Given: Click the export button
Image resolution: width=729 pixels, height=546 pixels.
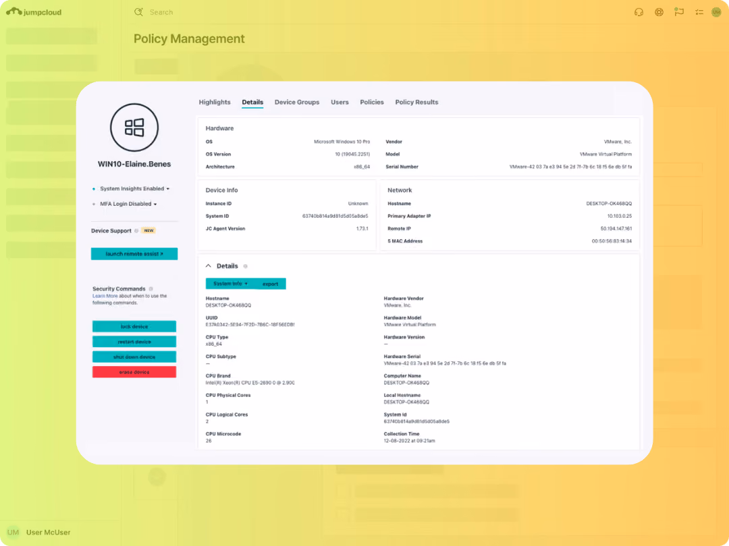Looking at the screenshot, I should [270, 284].
